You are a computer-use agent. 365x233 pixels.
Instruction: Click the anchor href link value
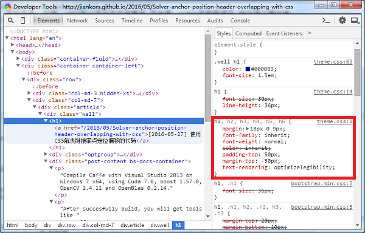tap(120, 131)
